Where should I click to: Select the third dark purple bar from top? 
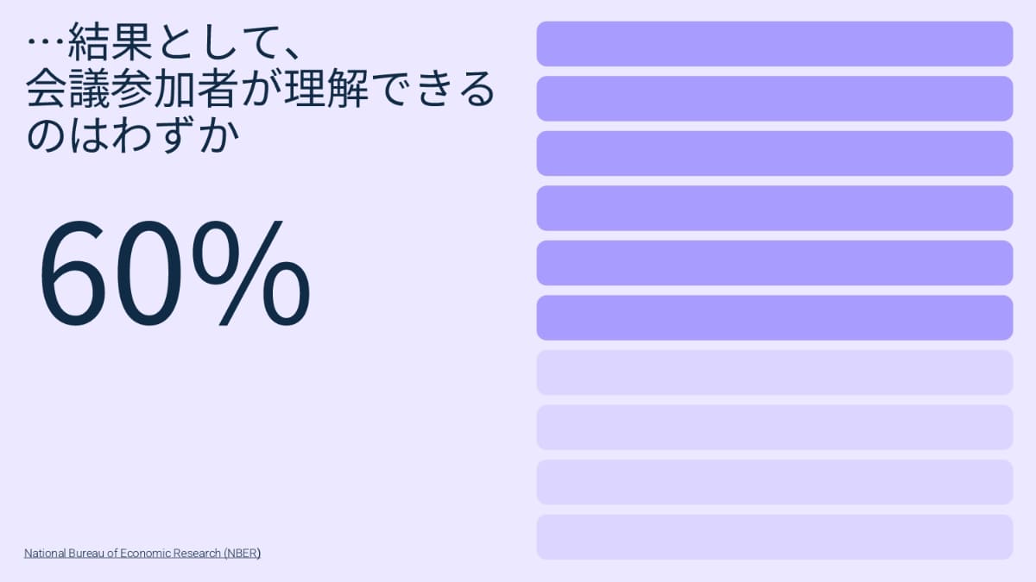774,153
